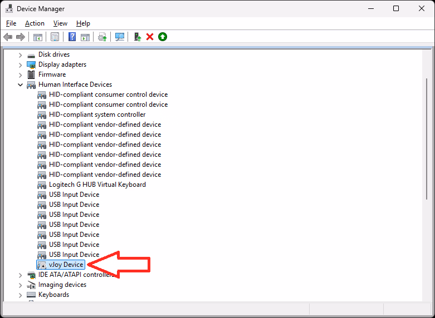Expand the Display adapters node

pos(20,65)
